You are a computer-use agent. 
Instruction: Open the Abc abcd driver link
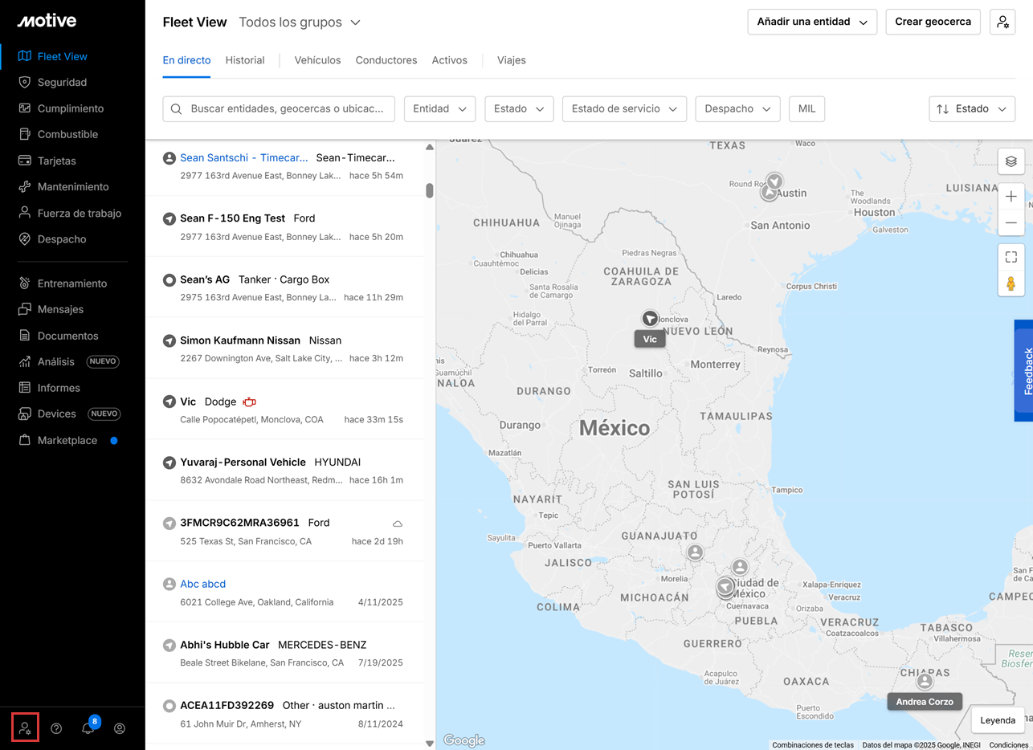[x=202, y=584]
